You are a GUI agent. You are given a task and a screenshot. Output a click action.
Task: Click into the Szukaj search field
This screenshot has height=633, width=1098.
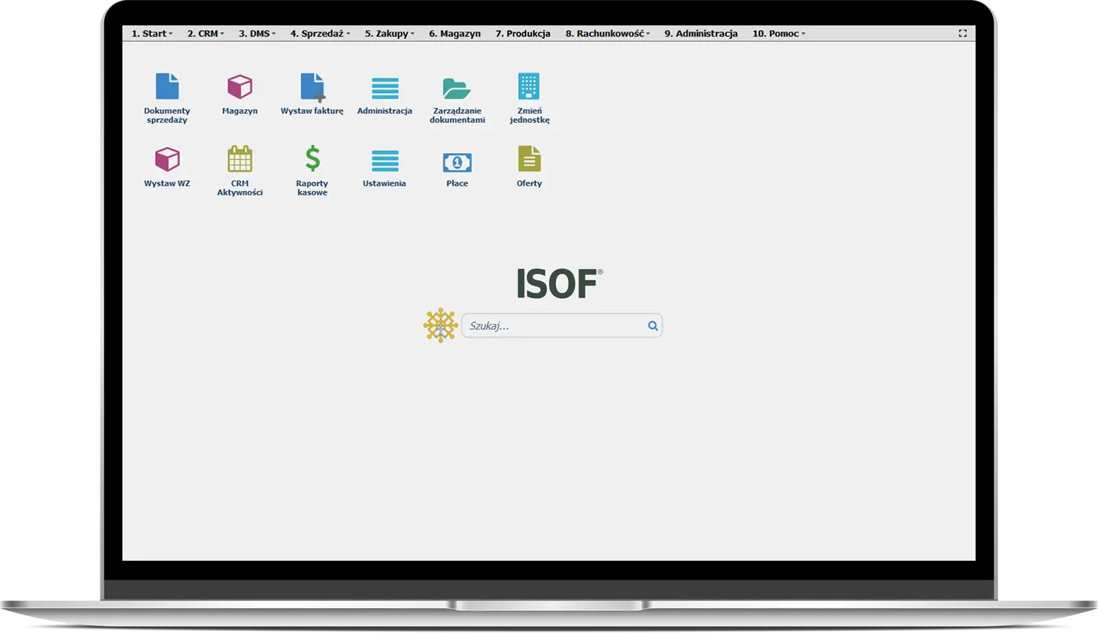(552, 326)
